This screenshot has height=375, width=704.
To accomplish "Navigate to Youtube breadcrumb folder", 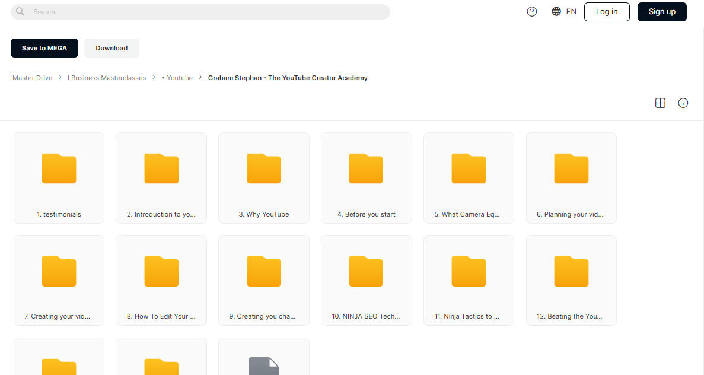I will pyautogui.click(x=177, y=78).
